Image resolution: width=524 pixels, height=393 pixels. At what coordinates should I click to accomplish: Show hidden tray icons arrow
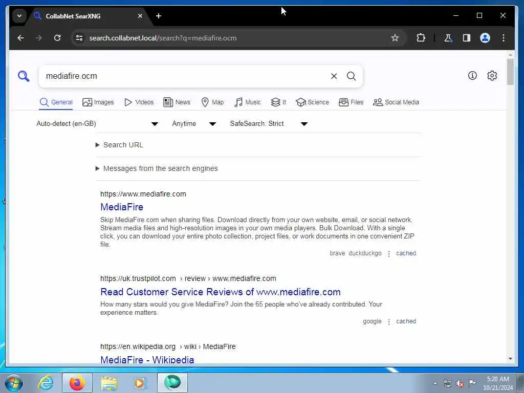(x=435, y=384)
